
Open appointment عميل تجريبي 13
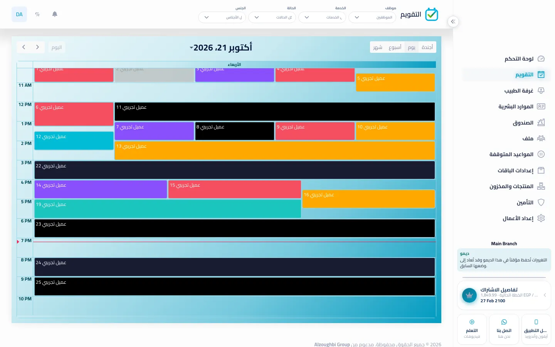tap(275, 150)
